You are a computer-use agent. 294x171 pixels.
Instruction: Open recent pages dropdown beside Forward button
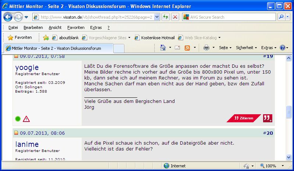coord(26,17)
